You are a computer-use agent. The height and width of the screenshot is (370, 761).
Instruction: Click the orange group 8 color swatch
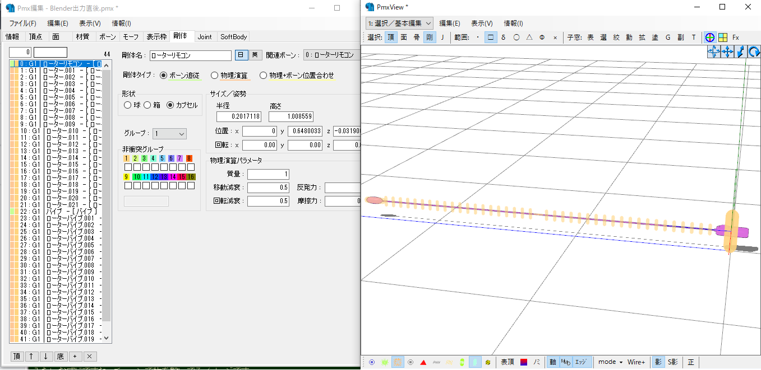click(190, 158)
